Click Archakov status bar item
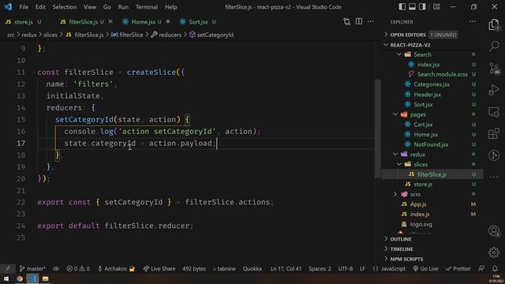This screenshot has width=505, height=284. click(116, 268)
